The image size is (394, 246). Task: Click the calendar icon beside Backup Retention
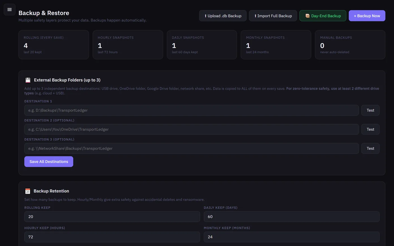28,191
